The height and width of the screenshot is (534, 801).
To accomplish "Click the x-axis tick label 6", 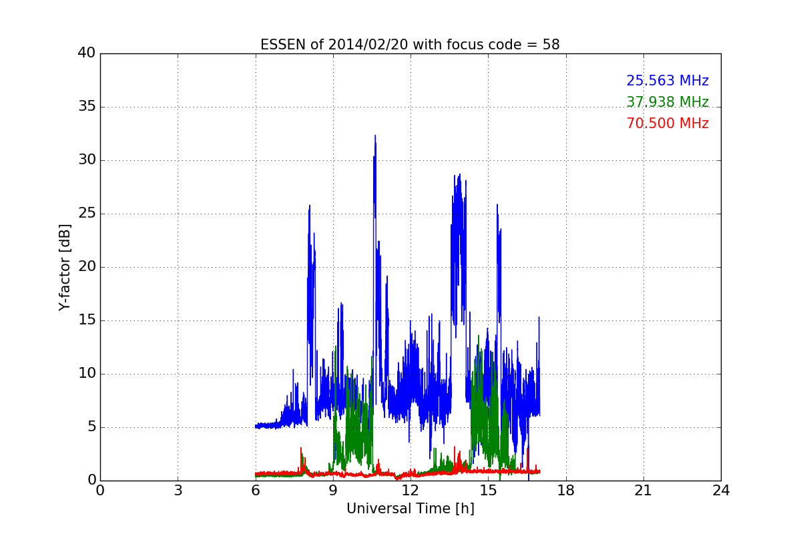I will [256, 491].
